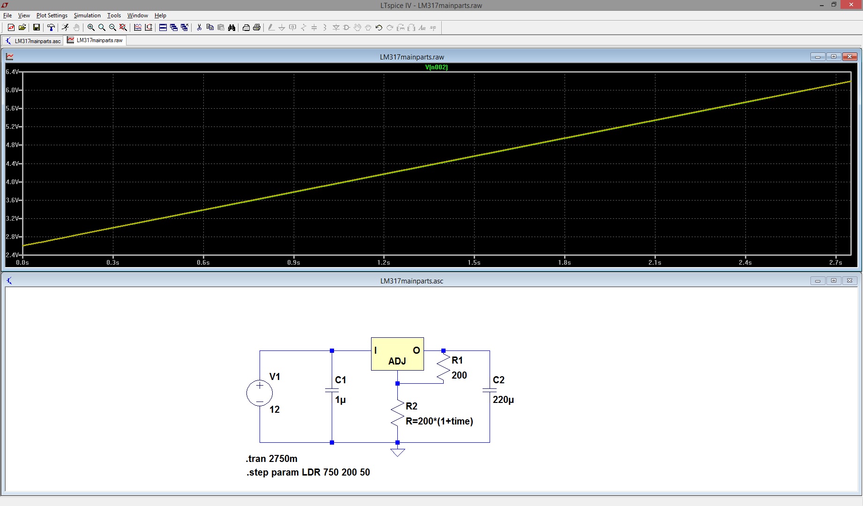Select the place diode tool
The image size is (863, 506).
pyautogui.click(x=336, y=28)
